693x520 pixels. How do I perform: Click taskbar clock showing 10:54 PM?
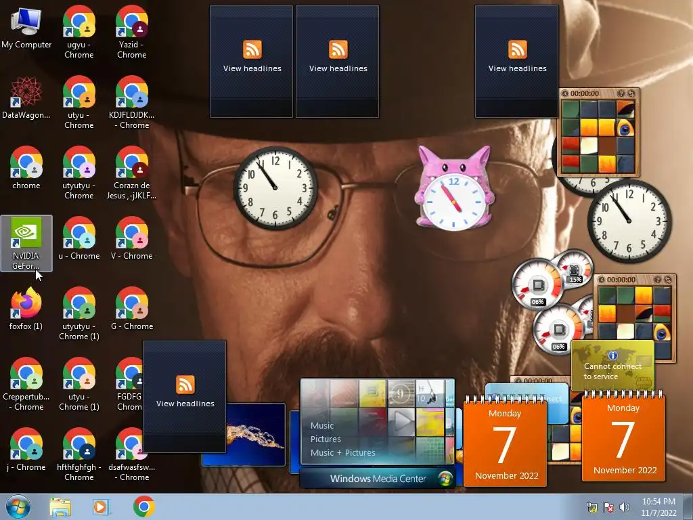(658, 507)
